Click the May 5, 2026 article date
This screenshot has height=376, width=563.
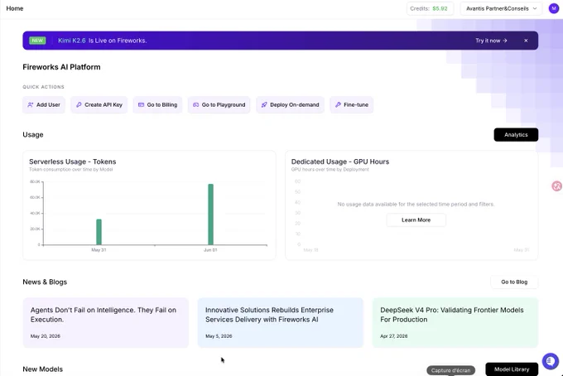(x=219, y=336)
